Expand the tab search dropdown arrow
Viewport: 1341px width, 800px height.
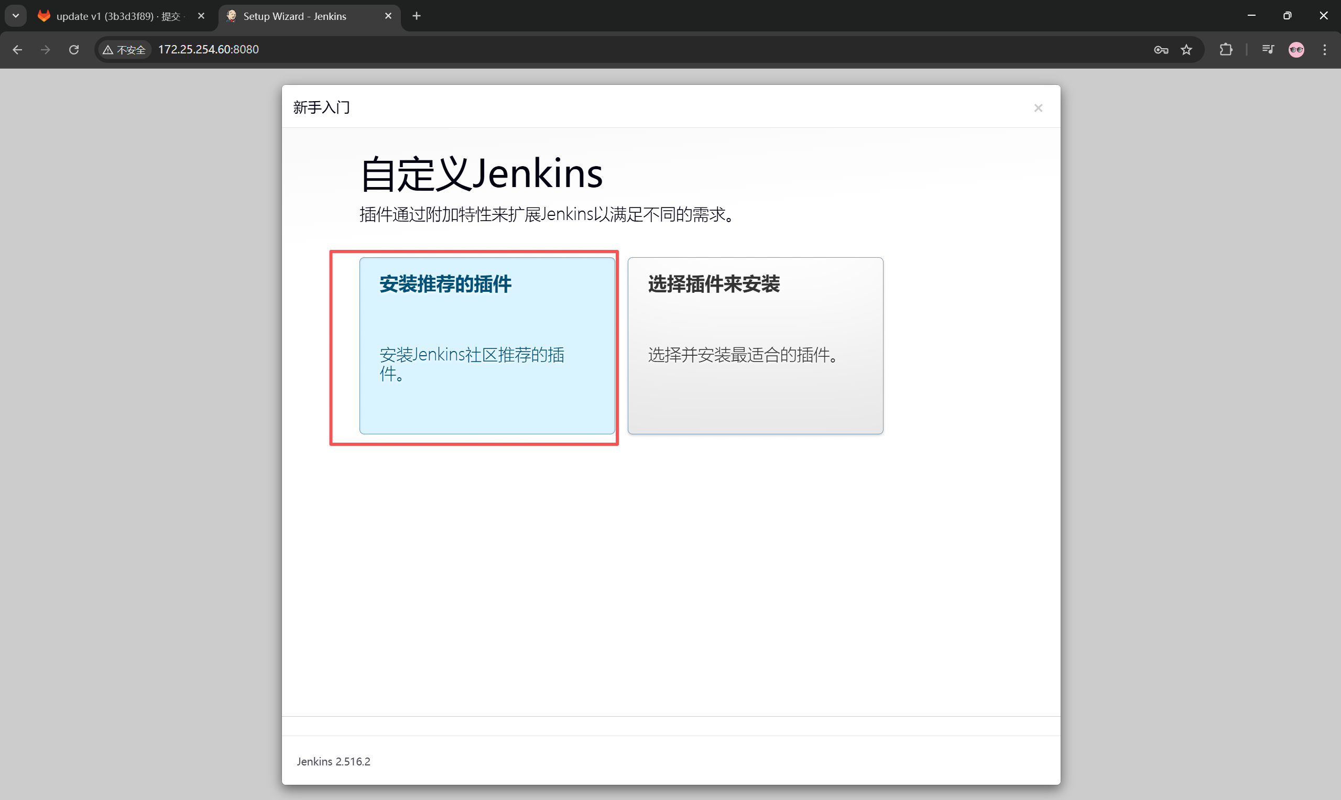coord(16,16)
